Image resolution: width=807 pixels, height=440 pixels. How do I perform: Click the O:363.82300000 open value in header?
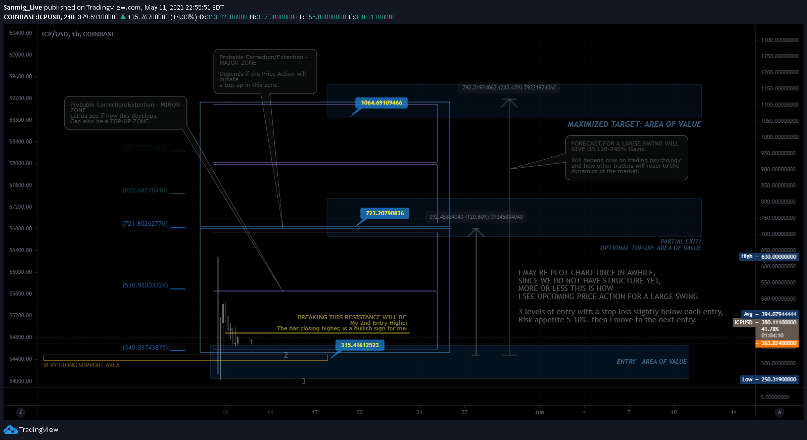coord(223,17)
